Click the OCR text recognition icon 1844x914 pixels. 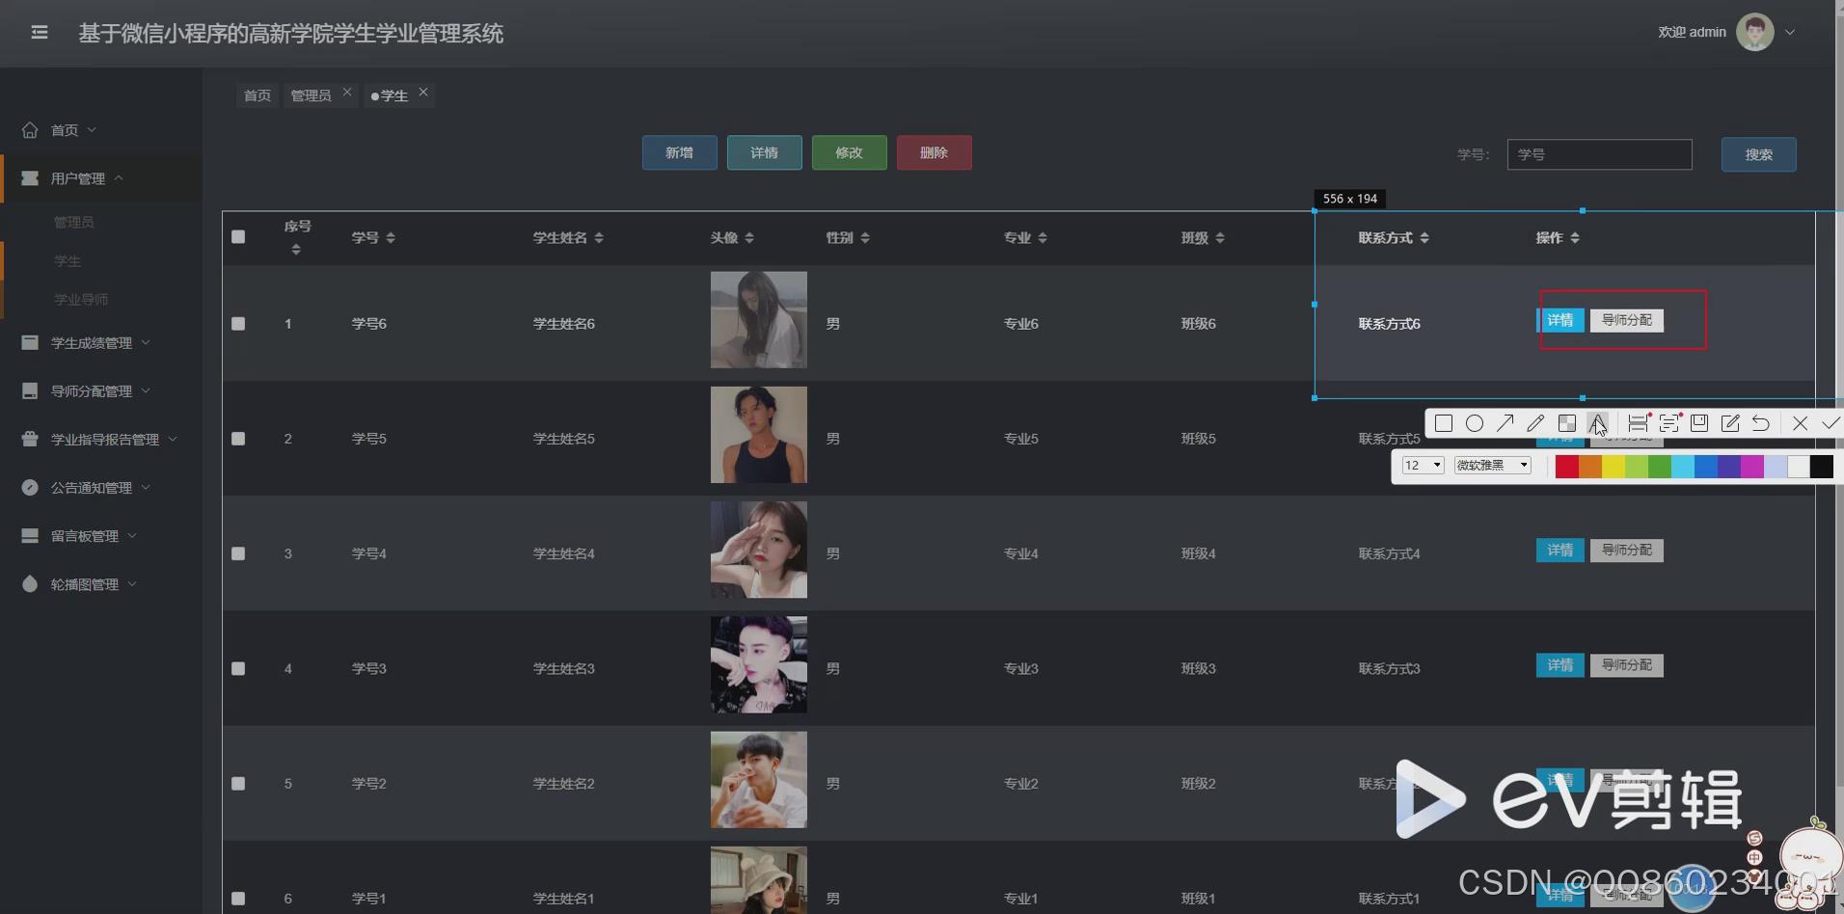click(x=1669, y=423)
